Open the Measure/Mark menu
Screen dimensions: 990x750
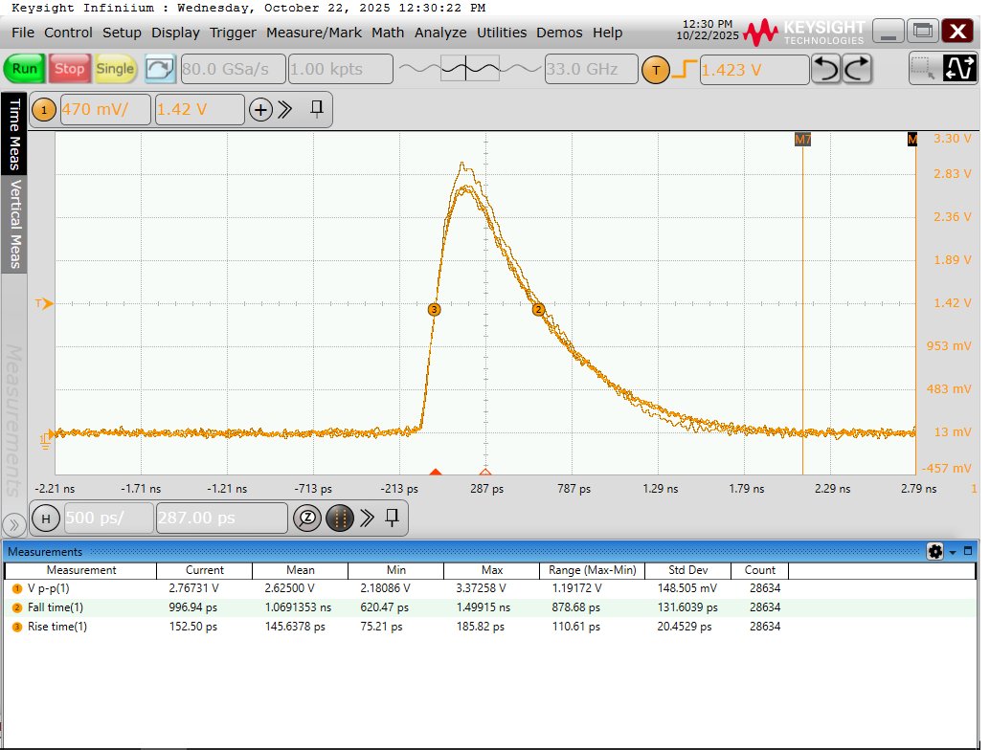point(313,33)
